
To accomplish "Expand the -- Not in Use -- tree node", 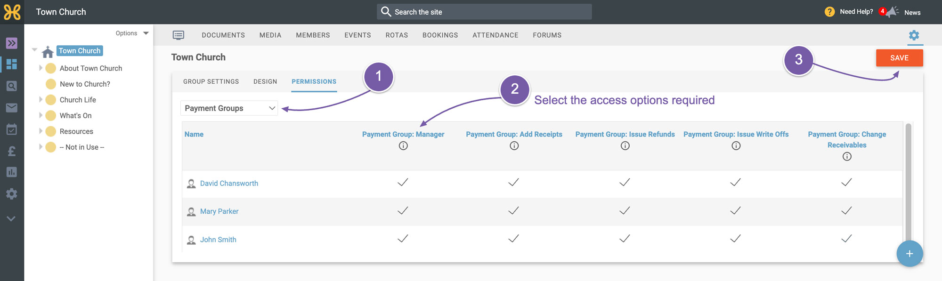I will [41, 147].
